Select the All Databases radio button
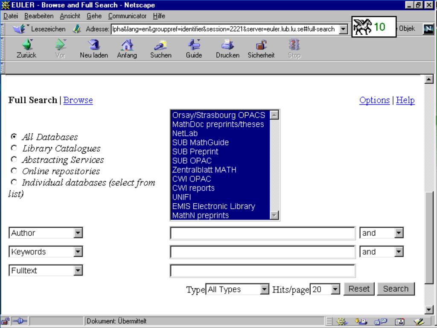This screenshot has width=437, height=328. pyautogui.click(x=14, y=136)
